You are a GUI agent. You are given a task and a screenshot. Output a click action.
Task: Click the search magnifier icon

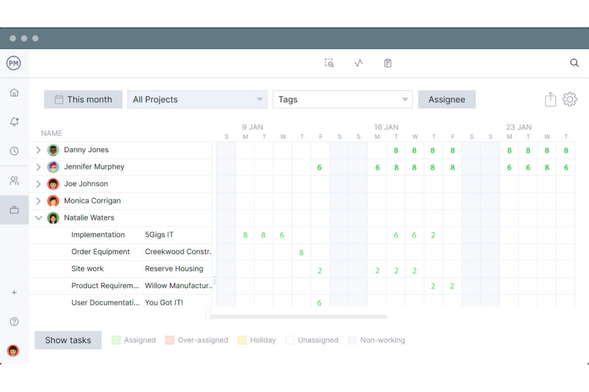coord(574,63)
